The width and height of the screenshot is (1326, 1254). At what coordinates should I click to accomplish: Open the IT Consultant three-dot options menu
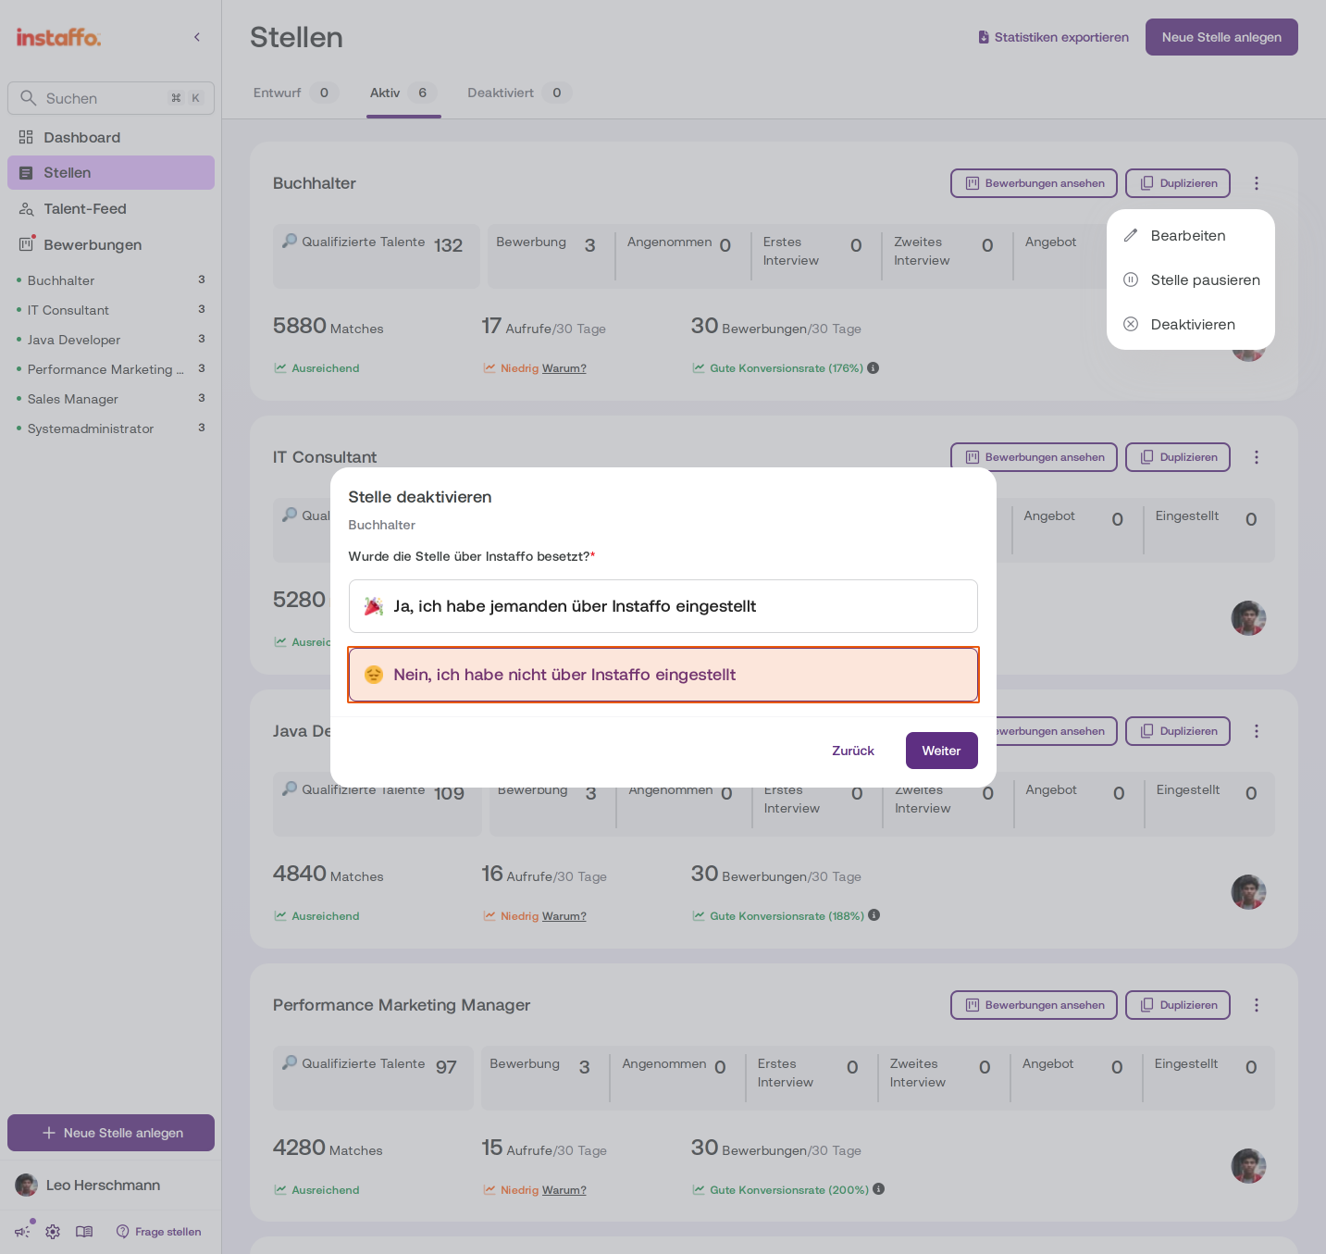coord(1257,457)
